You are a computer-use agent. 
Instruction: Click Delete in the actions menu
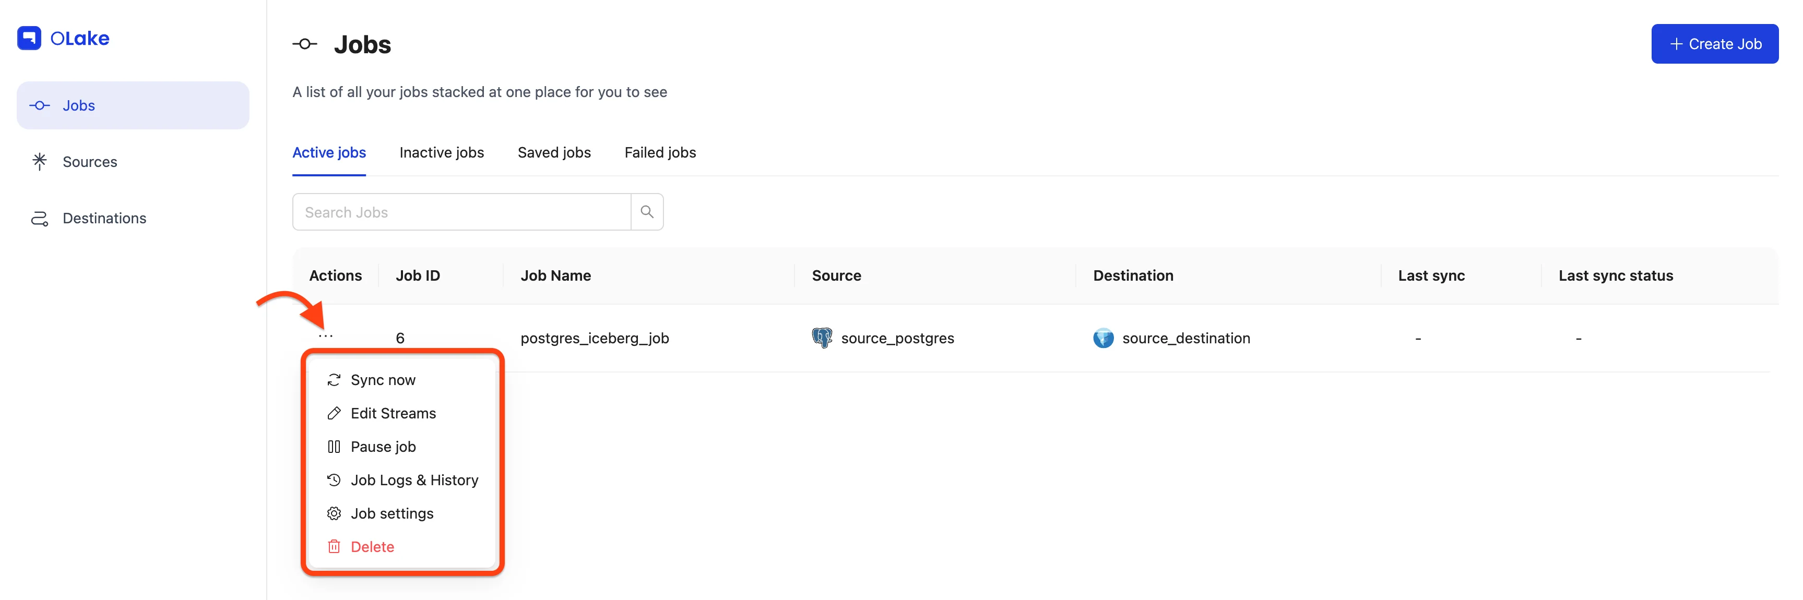point(372,547)
